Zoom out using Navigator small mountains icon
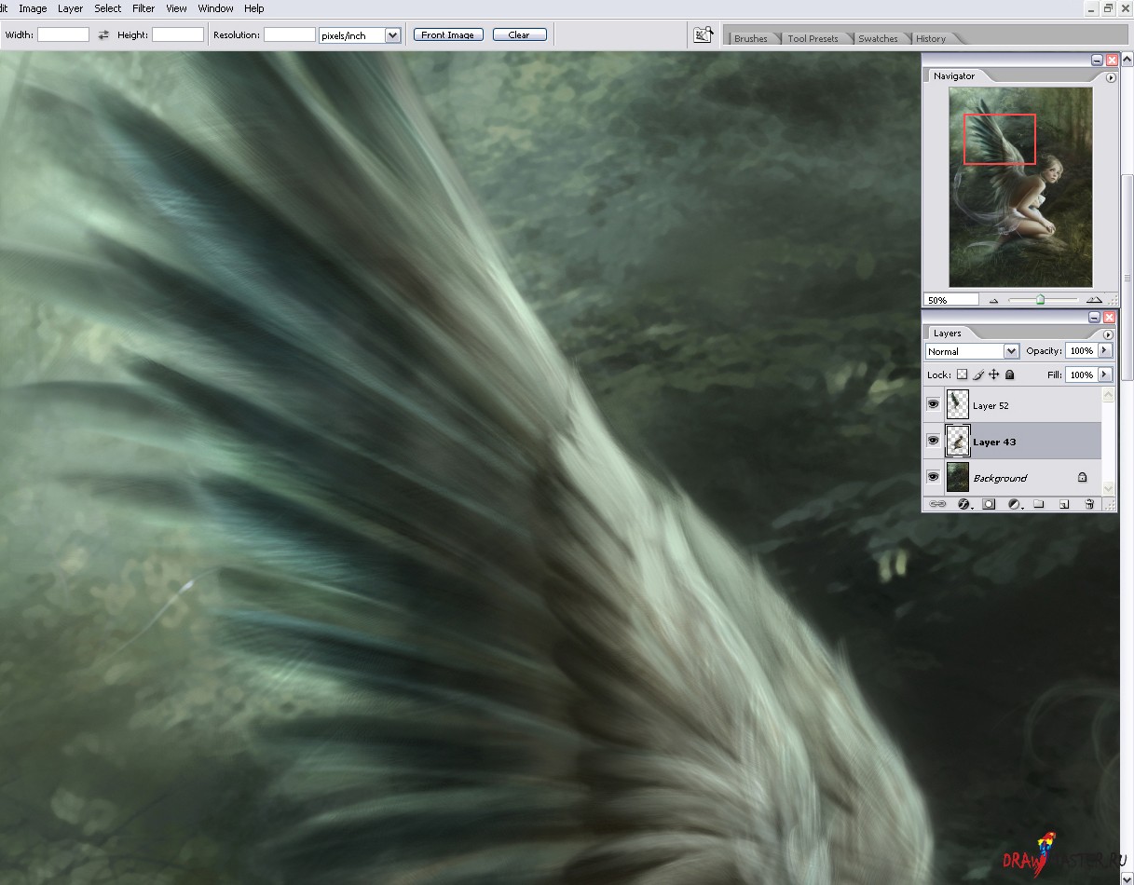This screenshot has height=885, width=1134. pos(993,300)
